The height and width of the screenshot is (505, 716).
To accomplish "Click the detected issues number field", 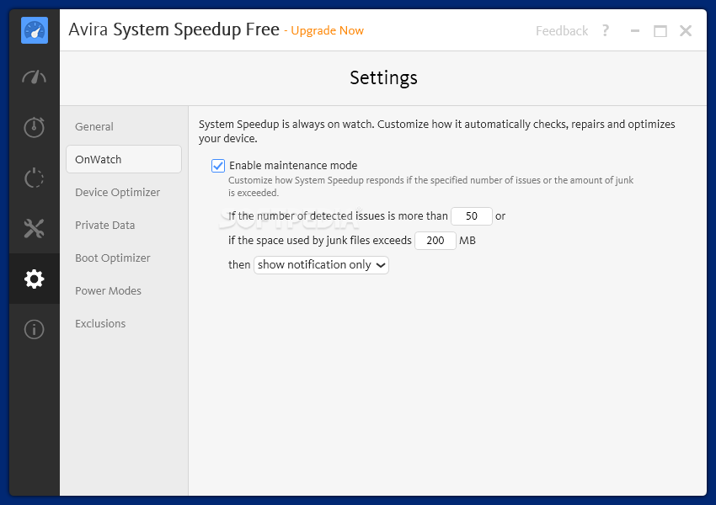I will 472,216.
